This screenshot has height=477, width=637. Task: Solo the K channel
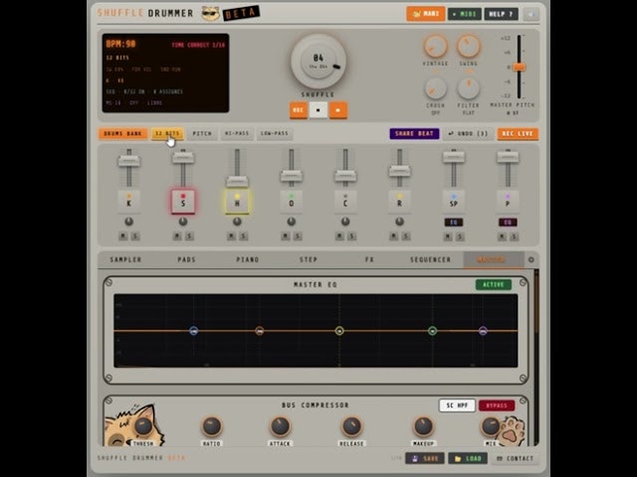pos(135,237)
